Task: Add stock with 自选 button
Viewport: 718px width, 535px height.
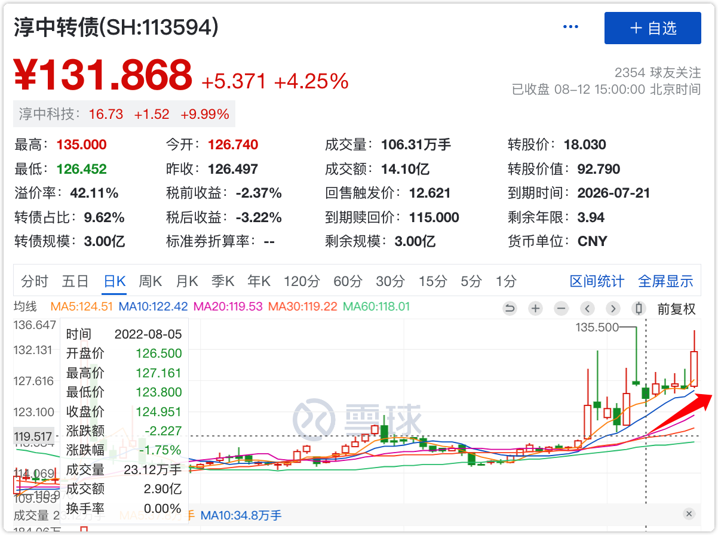Action: [652, 28]
